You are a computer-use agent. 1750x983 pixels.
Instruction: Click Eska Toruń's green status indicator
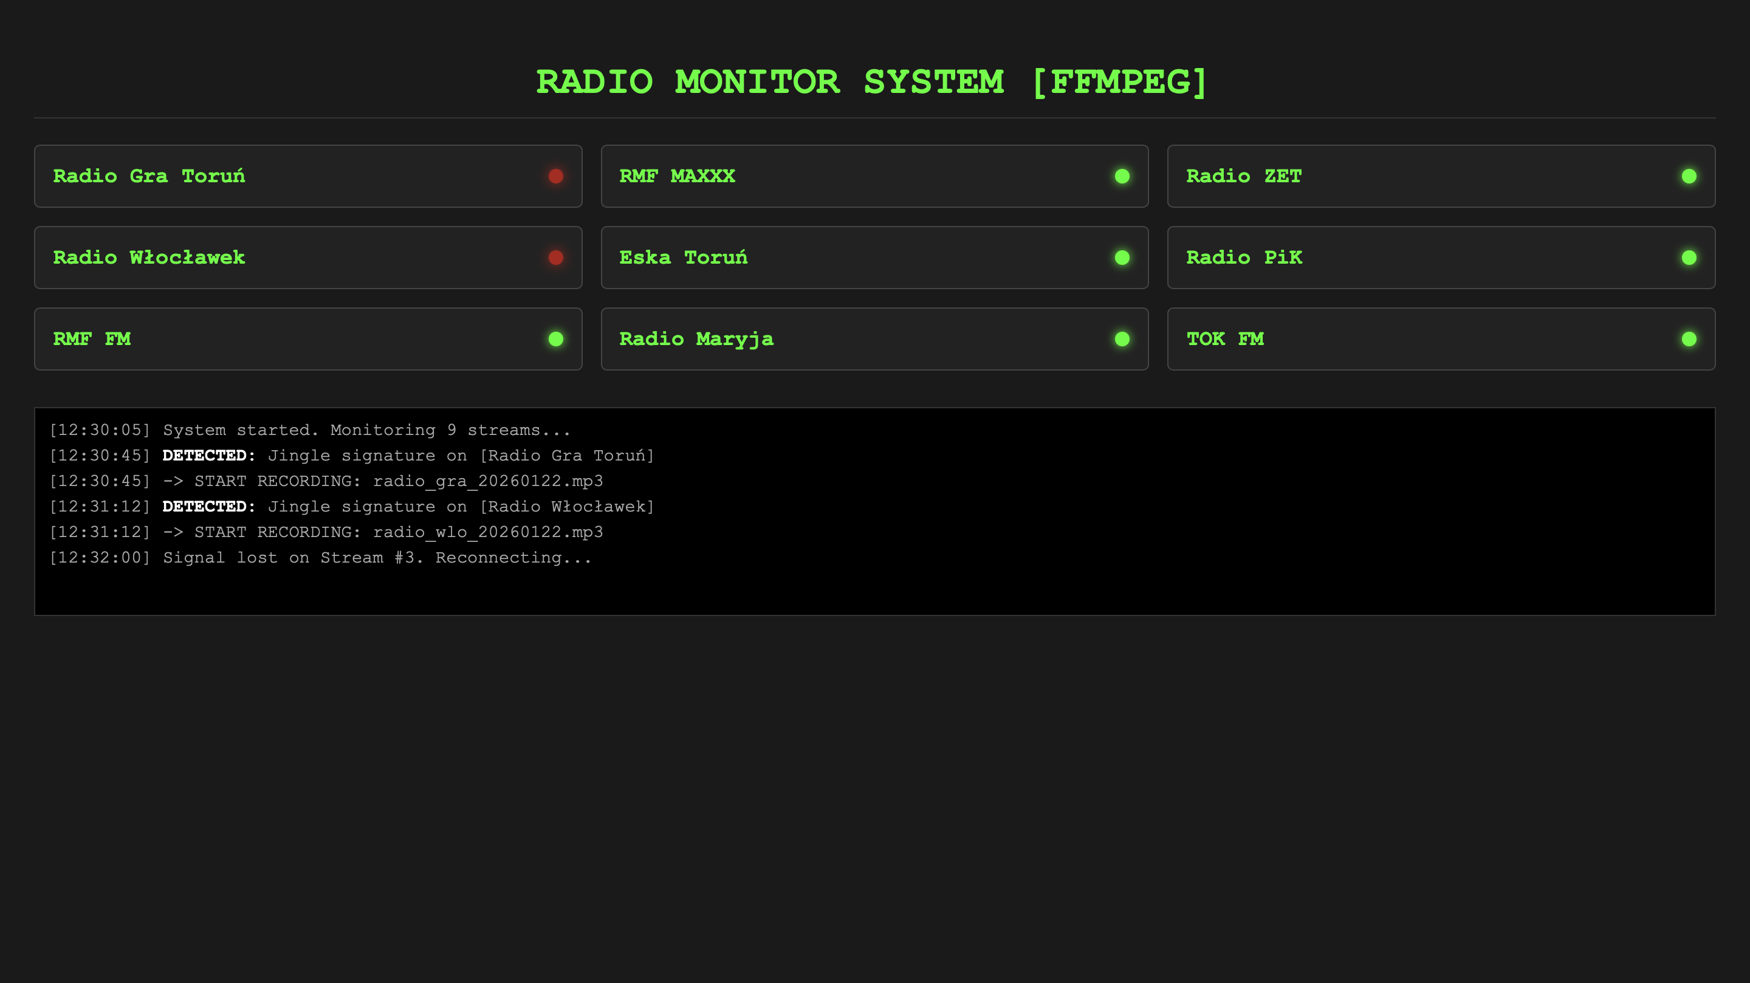point(1122,258)
